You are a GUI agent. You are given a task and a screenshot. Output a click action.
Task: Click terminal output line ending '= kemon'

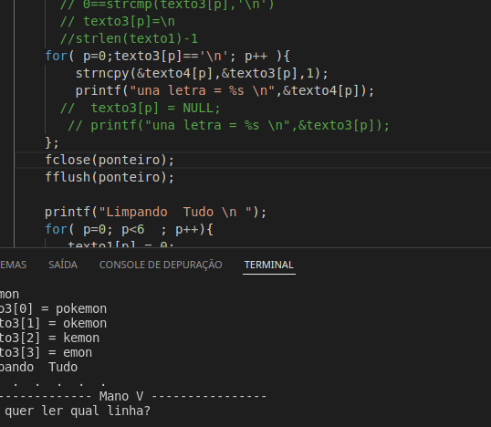click(x=49, y=338)
